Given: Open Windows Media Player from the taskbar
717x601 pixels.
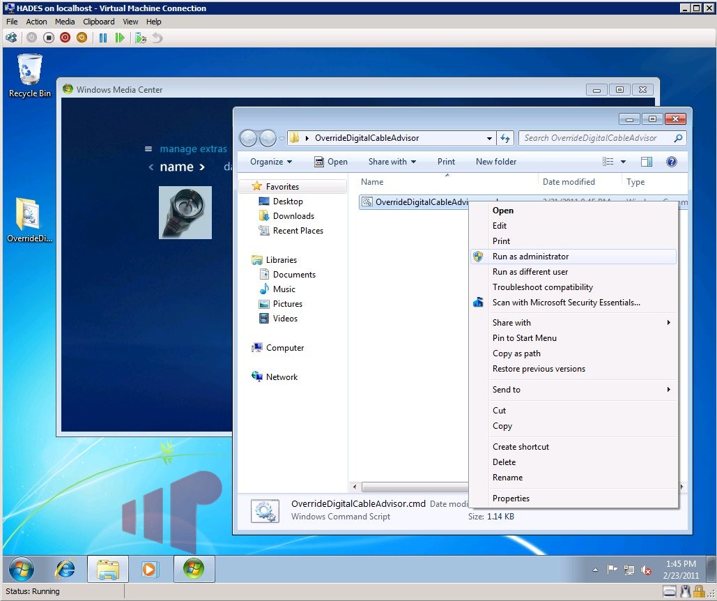Looking at the screenshot, I should (151, 570).
